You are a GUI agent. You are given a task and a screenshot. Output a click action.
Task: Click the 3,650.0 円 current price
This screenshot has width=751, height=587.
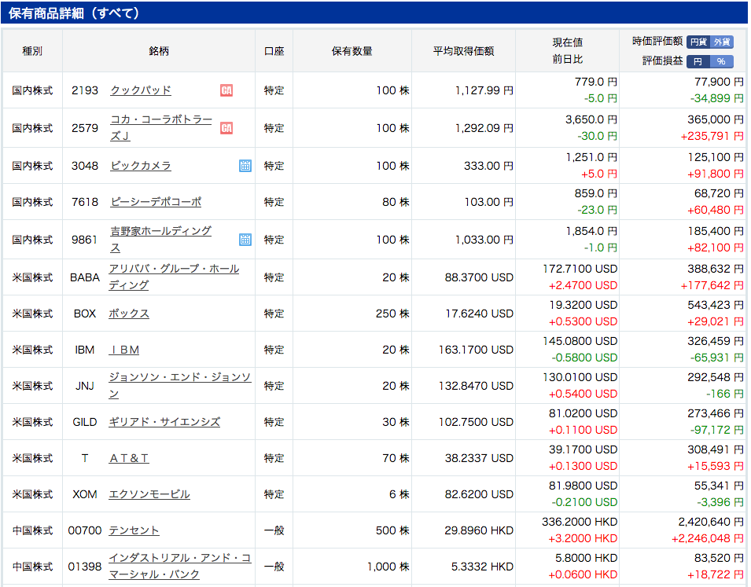coord(591,119)
